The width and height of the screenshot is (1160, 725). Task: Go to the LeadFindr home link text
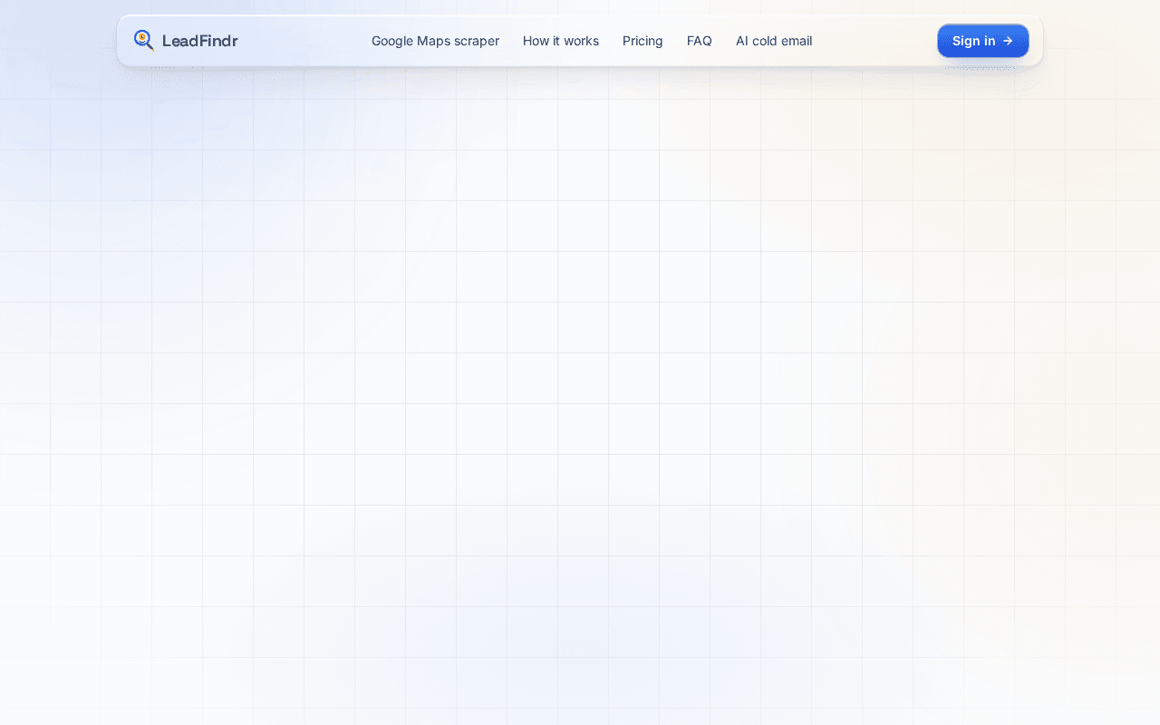point(199,41)
